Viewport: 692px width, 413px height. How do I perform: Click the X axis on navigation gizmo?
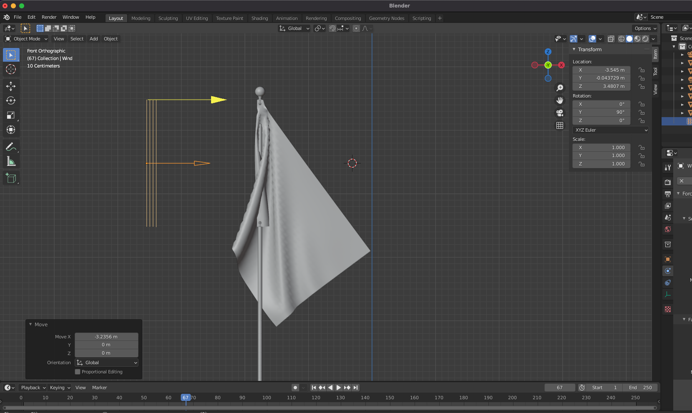pos(561,65)
